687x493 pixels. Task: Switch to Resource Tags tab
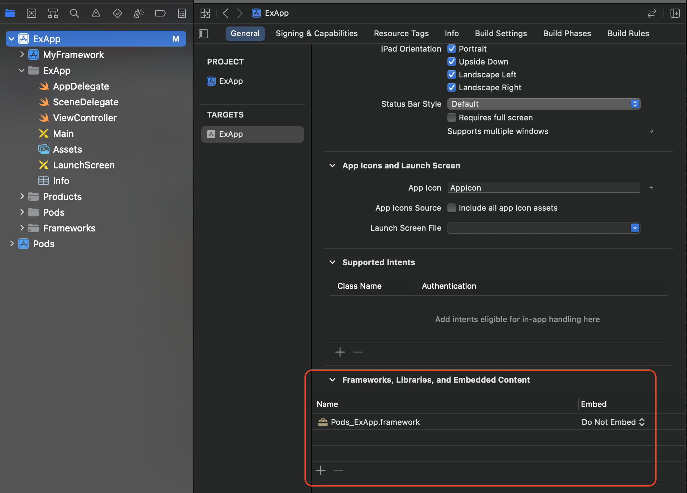click(401, 33)
